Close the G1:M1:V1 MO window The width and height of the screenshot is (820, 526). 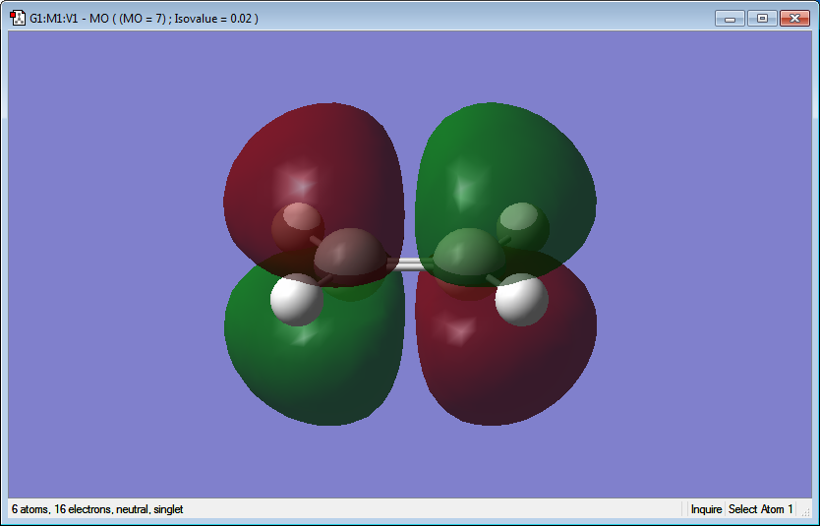[x=794, y=19]
